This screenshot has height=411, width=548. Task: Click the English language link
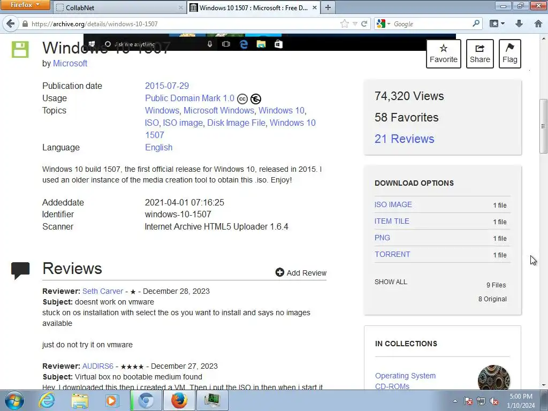click(x=158, y=148)
